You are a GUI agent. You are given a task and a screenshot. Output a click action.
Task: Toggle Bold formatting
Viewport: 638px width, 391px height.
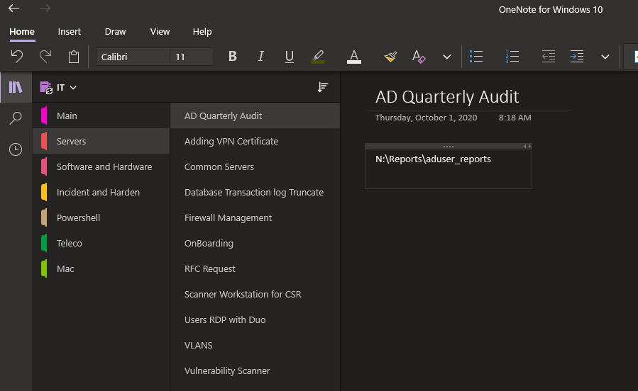[x=232, y=57]
